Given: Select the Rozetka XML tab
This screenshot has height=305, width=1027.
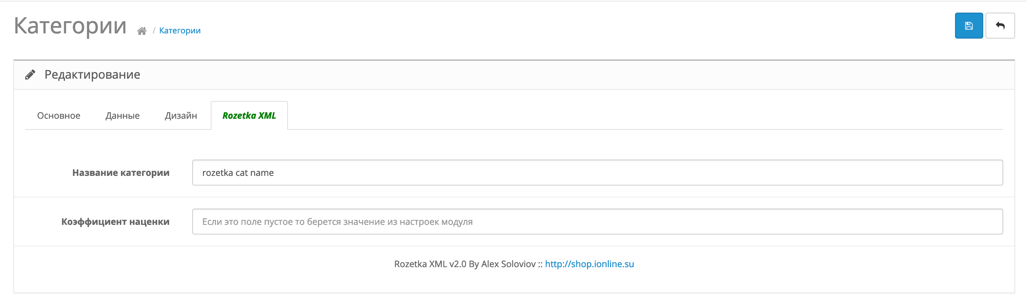Looking at the screenshot, I should pyautogui.click(x=249, y=116).
